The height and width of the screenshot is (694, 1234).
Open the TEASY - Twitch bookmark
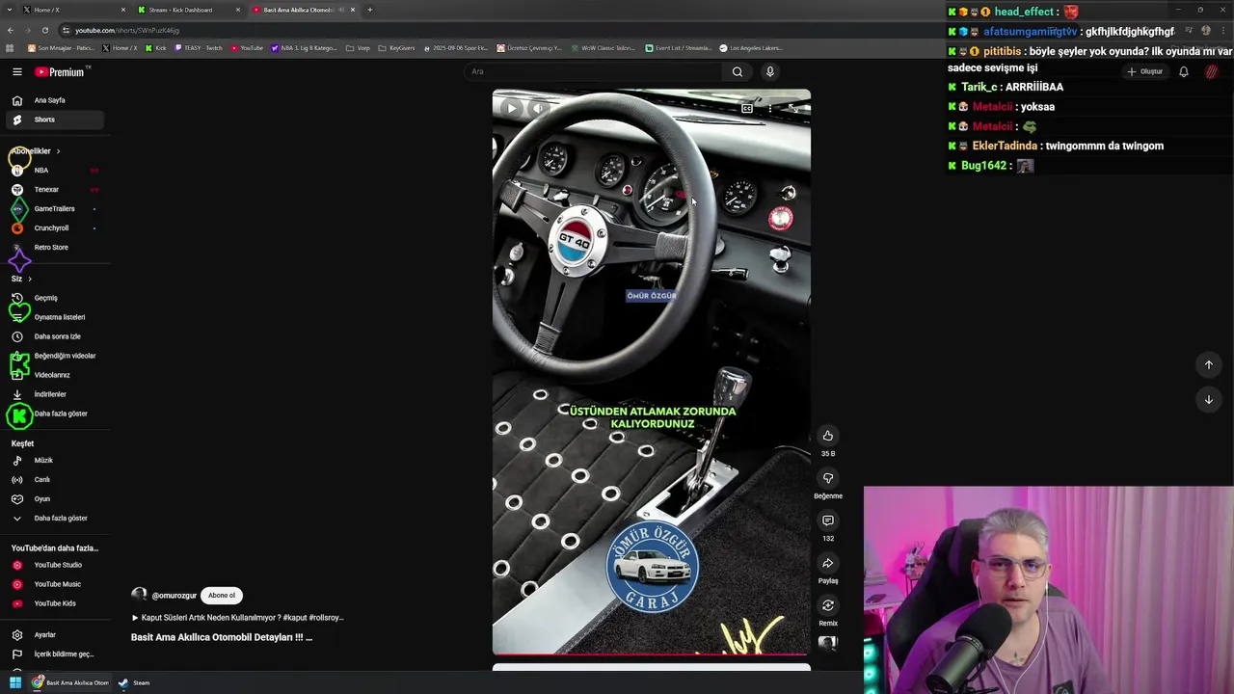pos(199,48)
